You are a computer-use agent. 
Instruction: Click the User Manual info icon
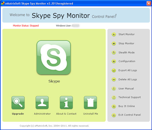(114, 88)
